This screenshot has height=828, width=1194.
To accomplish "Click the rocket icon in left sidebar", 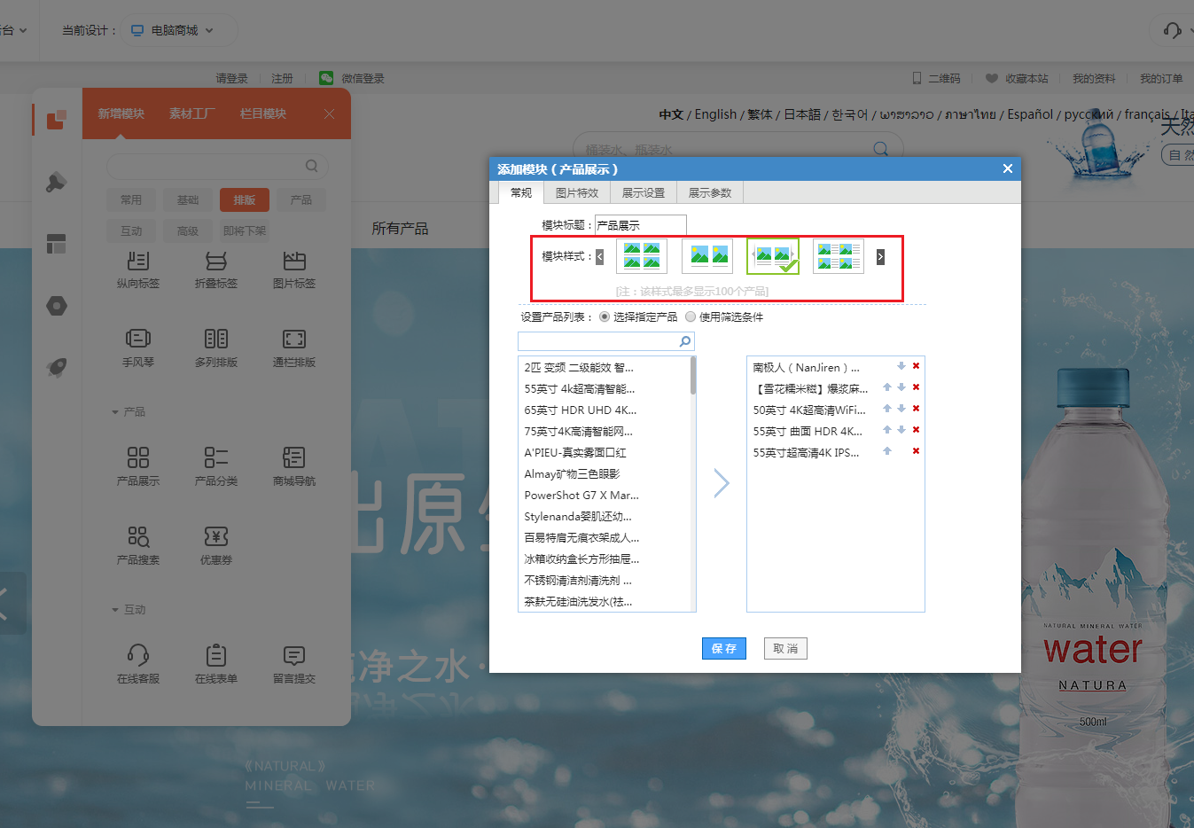I will [57, 367].
